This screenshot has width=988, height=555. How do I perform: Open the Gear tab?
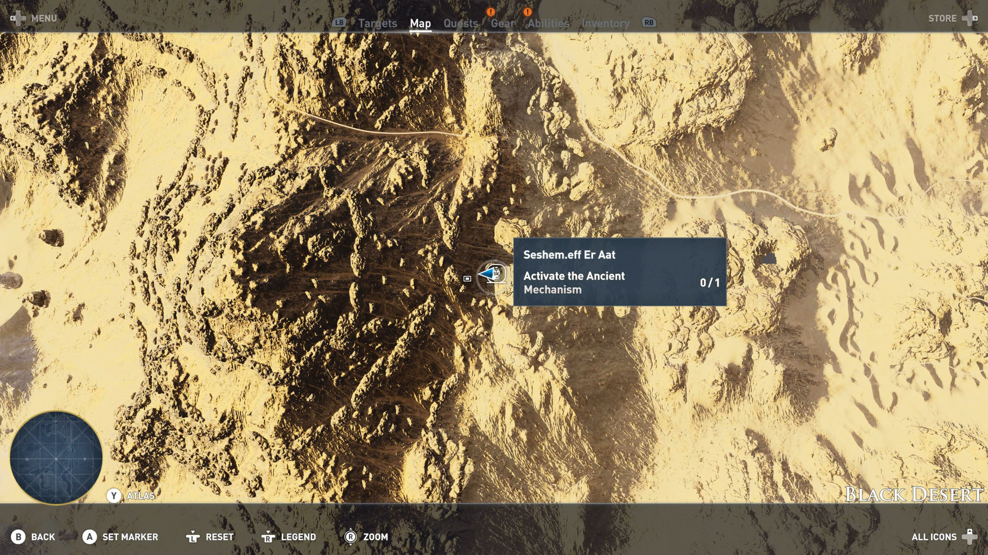pyautogui.click(x=502, y=23)
